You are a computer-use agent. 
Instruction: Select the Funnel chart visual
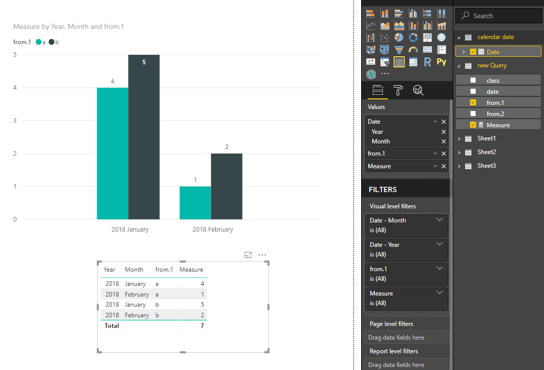click(x=399, y=50)
